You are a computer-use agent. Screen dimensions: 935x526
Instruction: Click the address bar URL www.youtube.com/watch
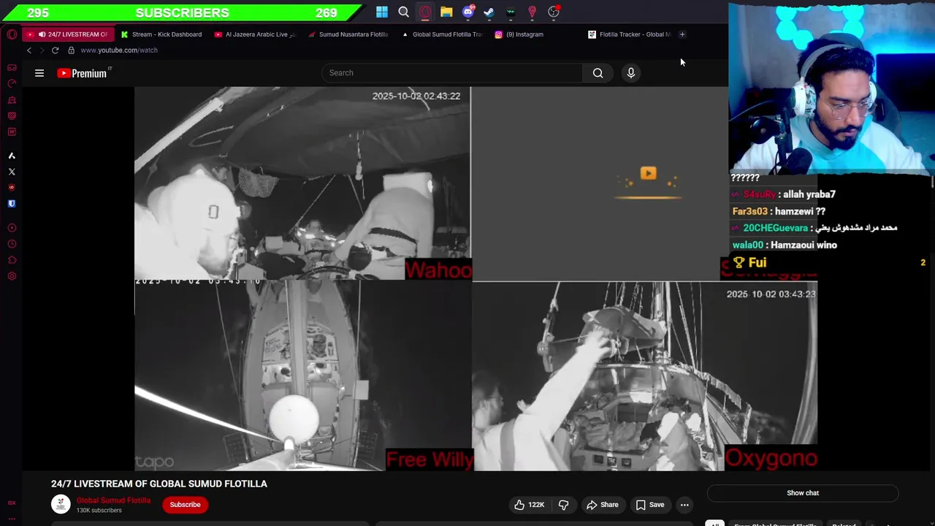pos(119,50)
